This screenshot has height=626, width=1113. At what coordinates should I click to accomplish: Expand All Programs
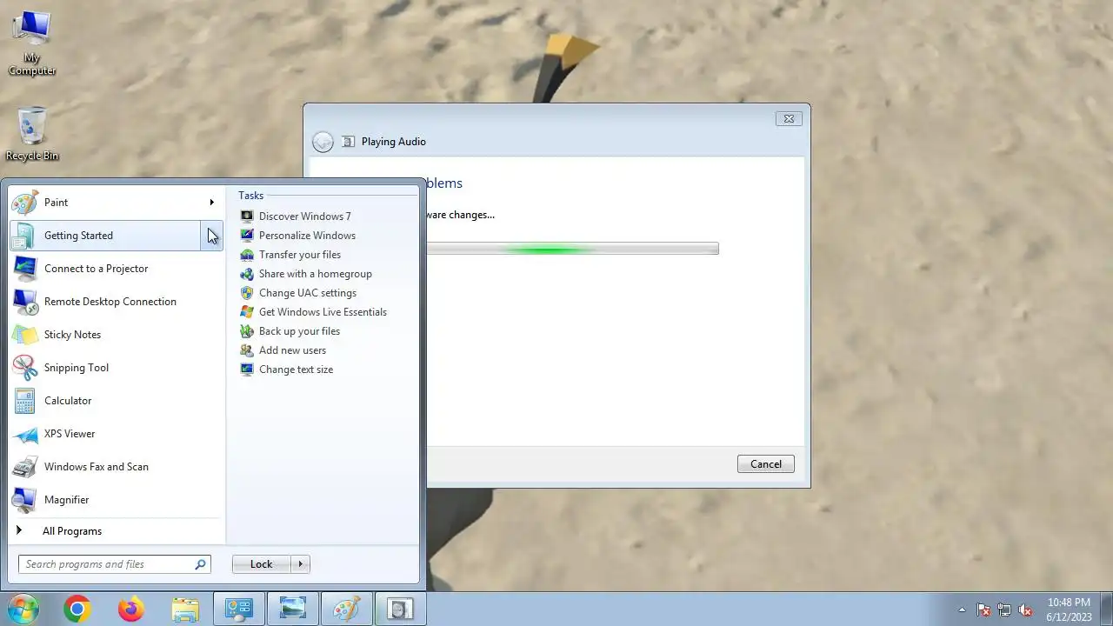pos(117,531)
